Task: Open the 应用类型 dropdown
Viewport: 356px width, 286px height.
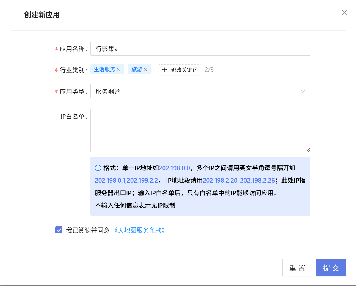Action: pyautogui.click(x=200, y=91)
